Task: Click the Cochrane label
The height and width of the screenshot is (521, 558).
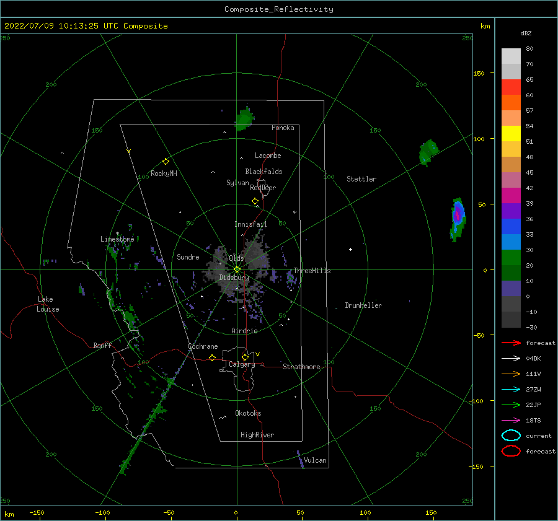Action: click(x=203, y=346)
